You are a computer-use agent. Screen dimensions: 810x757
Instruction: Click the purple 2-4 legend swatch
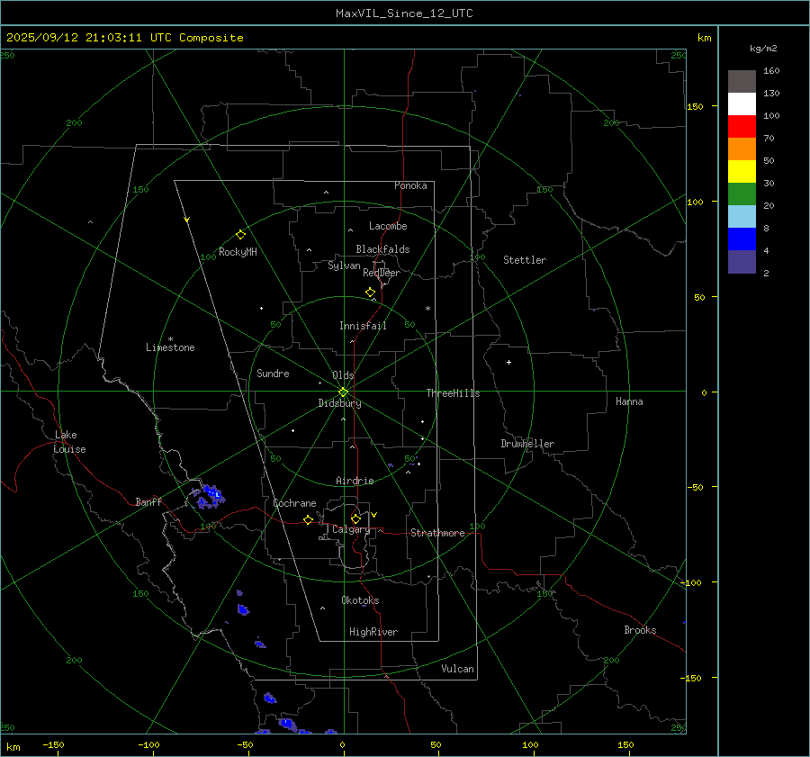[742, 261]
